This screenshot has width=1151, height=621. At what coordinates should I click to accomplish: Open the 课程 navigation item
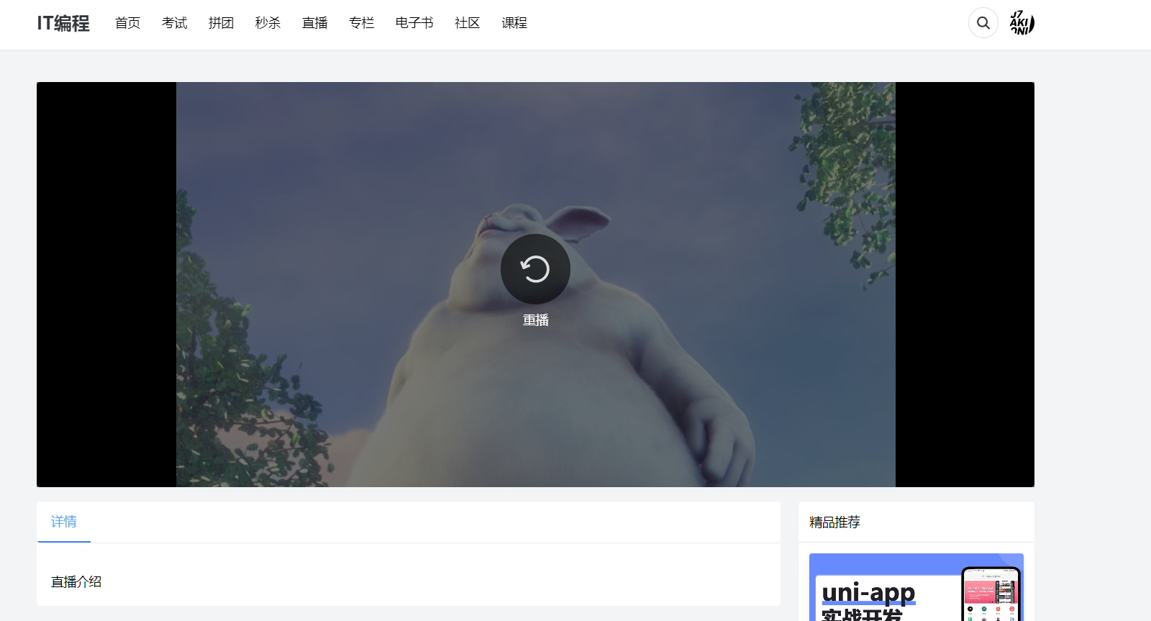(514, 23)
